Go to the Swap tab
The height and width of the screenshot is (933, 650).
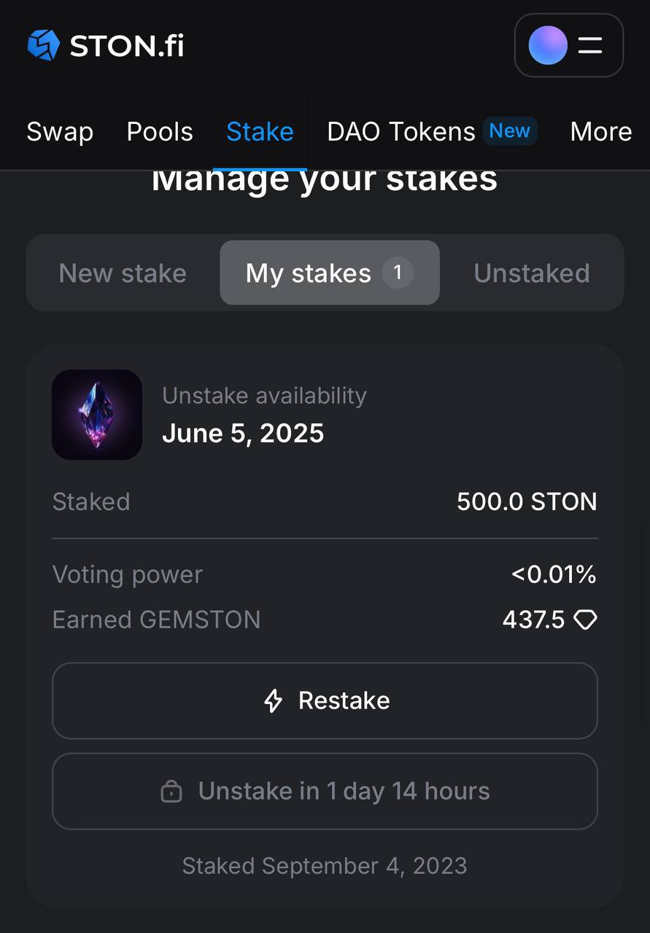[60, 132]
